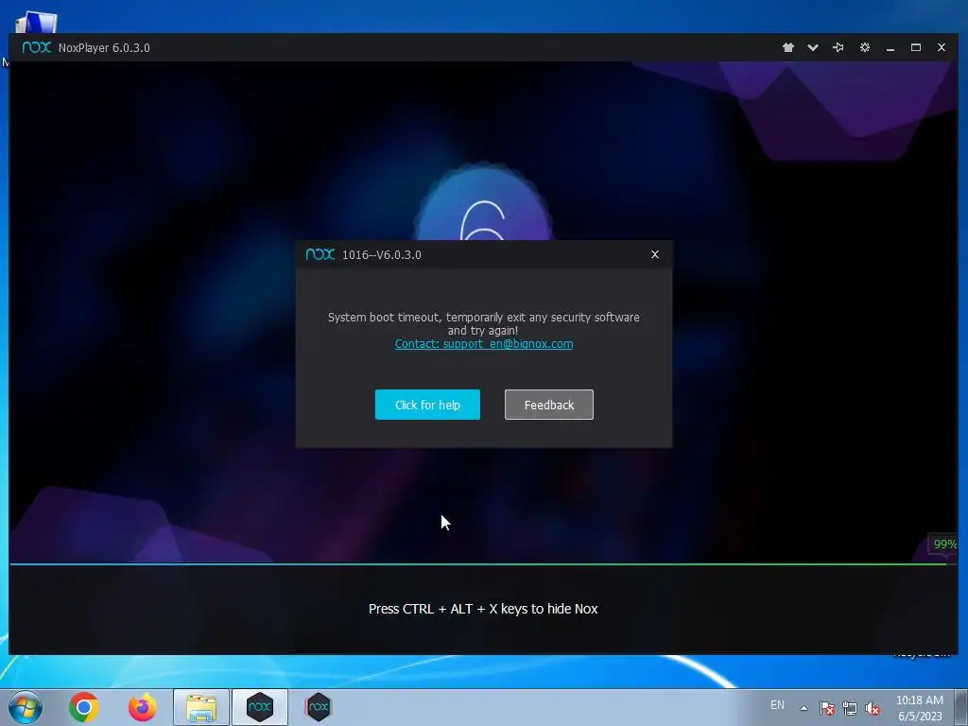
Task: Toggle the pin window on top icon
Action: [838, 47]
